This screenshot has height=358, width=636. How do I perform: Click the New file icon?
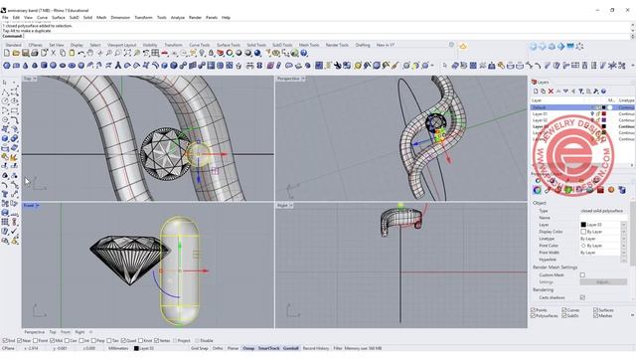tap(7, 53)
